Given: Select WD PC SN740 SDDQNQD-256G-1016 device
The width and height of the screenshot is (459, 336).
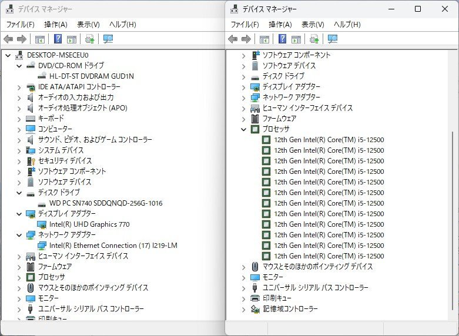Looking at the screenshot, I should pos(106,203).
